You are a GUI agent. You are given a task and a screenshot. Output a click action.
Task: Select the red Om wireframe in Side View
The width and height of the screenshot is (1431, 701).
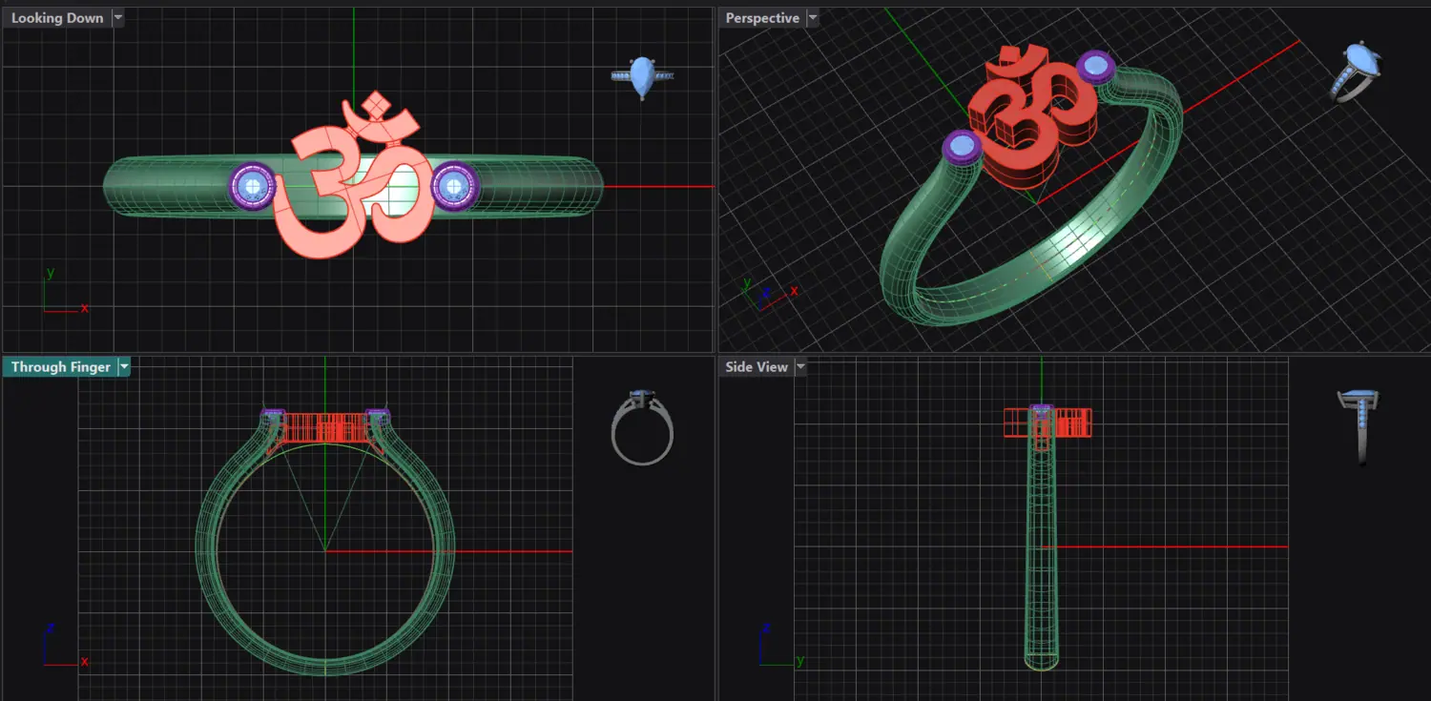pos(1047,423)
